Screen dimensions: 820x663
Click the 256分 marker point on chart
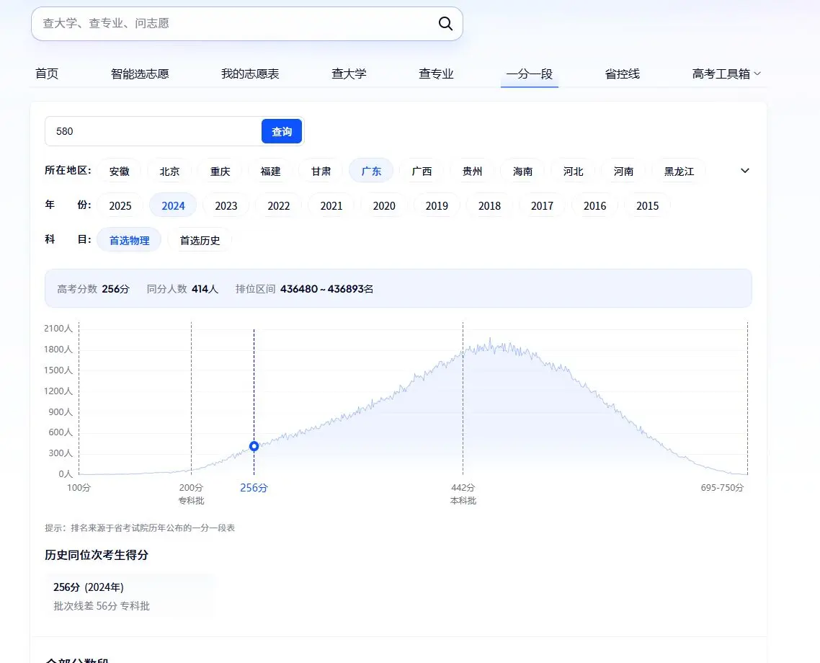click(254, 446)
